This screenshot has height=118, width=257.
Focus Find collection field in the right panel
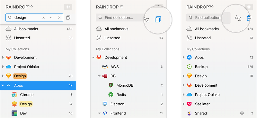coord(208,18)
